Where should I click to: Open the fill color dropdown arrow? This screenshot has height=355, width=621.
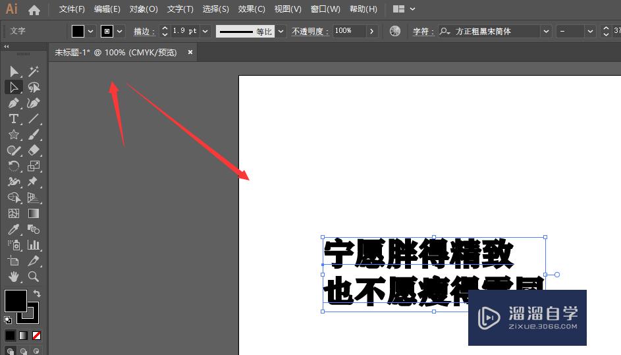(91, 31)
